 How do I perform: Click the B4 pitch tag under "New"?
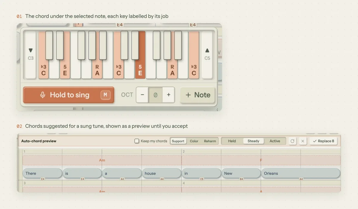point(241,179)
